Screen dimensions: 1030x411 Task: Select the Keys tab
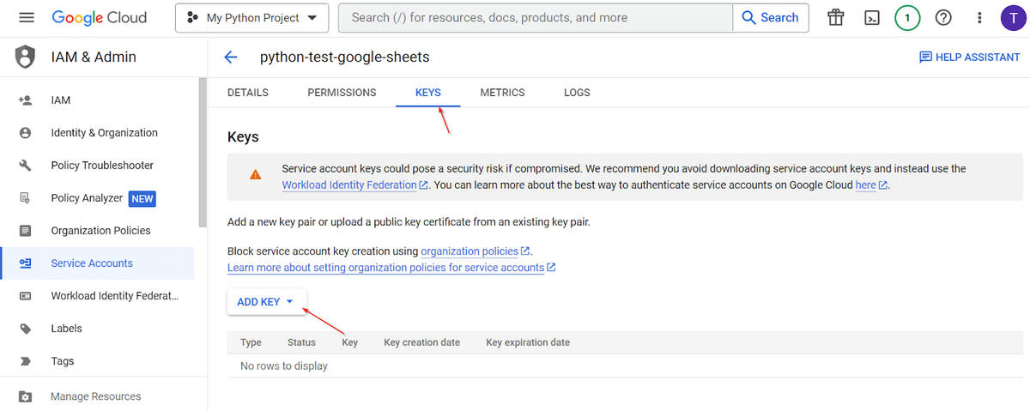pos(428,93)
